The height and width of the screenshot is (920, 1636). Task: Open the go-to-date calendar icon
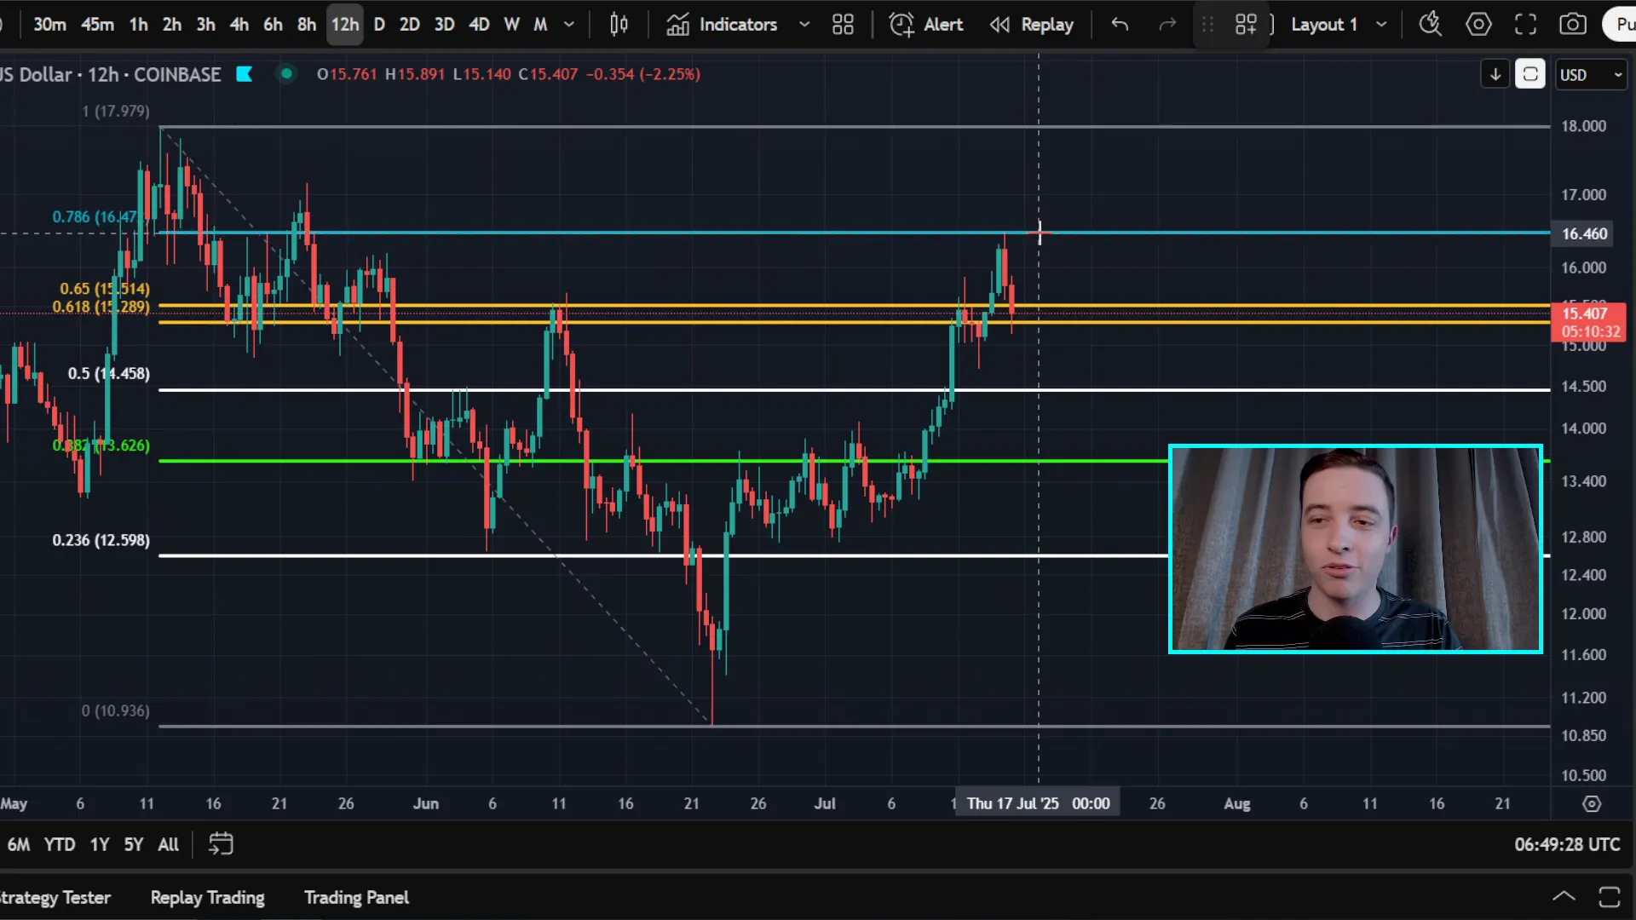click(221, 844)
